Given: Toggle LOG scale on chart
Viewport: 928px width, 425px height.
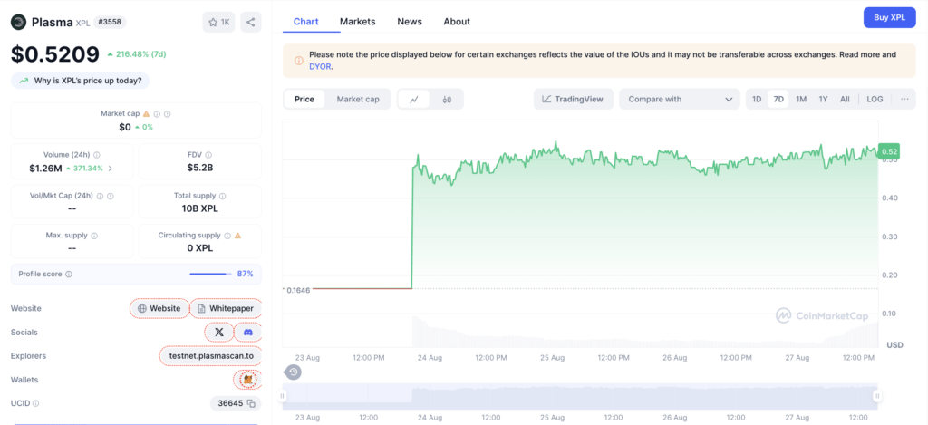Looking at the screenshot, I should coord(875,99).
